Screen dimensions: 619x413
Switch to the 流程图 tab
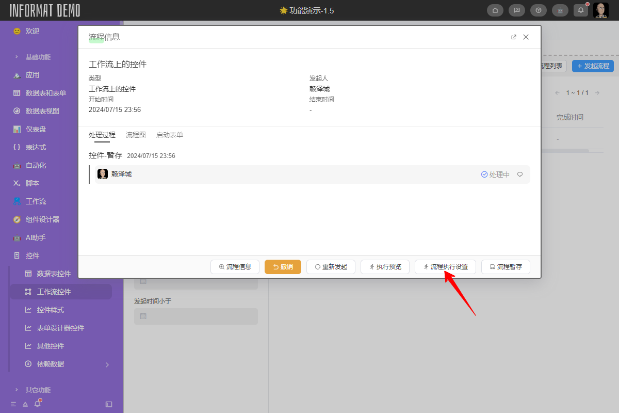[x=136, y=135]
